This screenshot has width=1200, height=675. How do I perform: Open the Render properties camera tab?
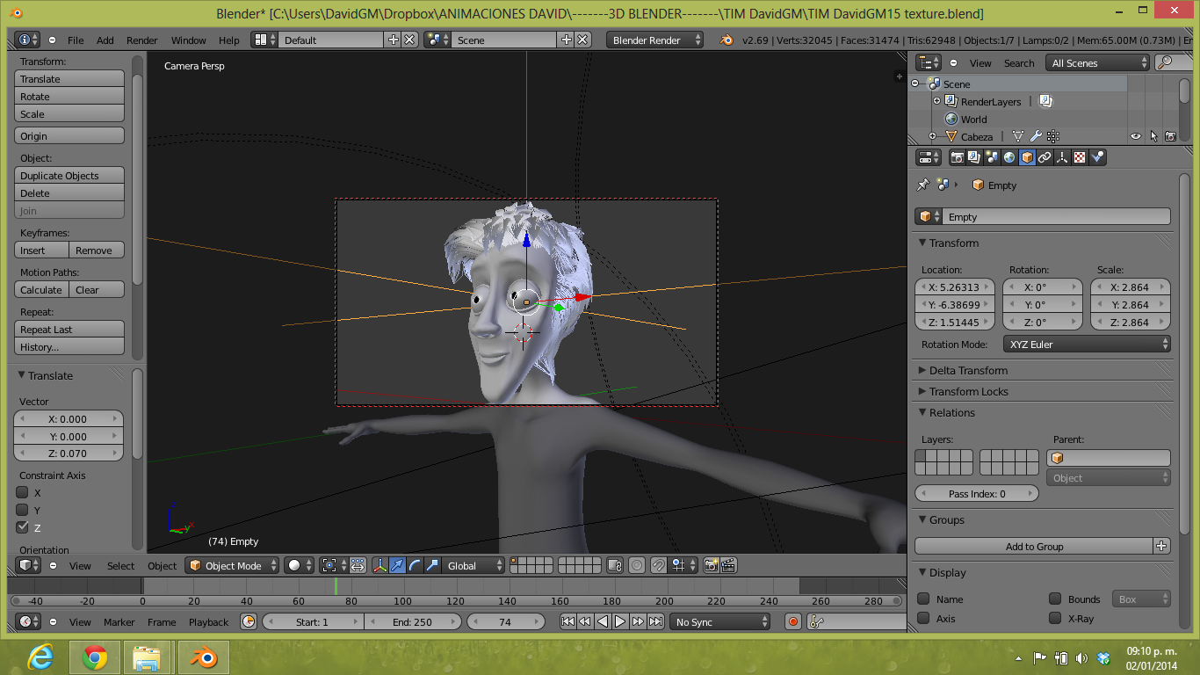pyautogui.click(x=958, y=157)
